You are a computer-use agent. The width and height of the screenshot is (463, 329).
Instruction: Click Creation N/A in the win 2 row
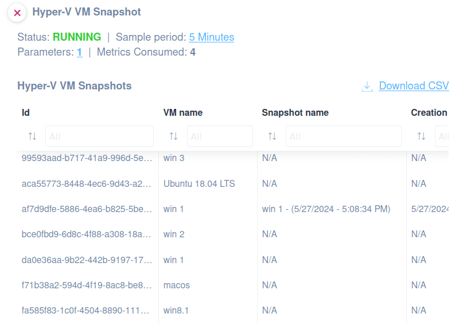419,234
